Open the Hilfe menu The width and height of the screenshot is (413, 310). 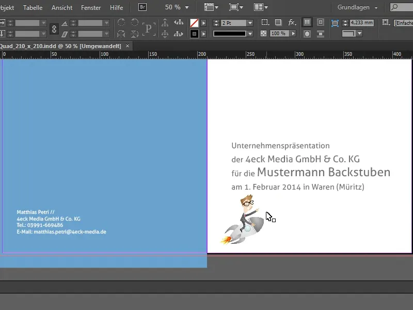[x=117, y=8]
